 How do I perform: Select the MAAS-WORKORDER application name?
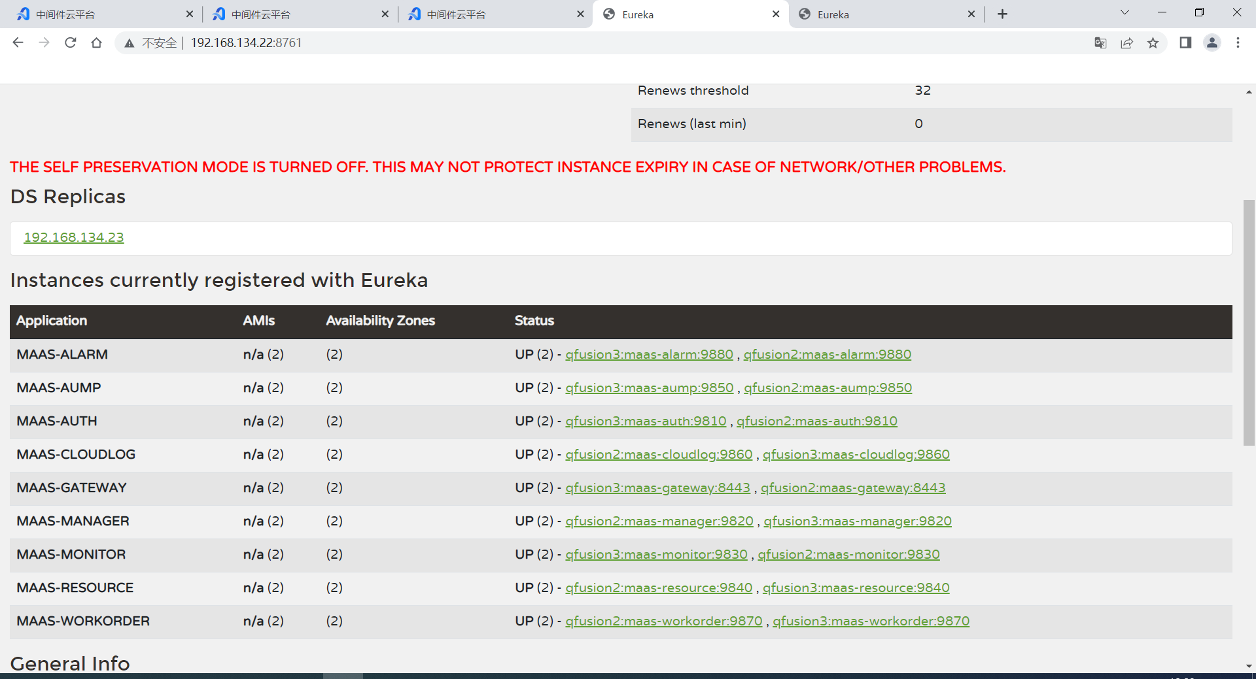tap(83, 621)
